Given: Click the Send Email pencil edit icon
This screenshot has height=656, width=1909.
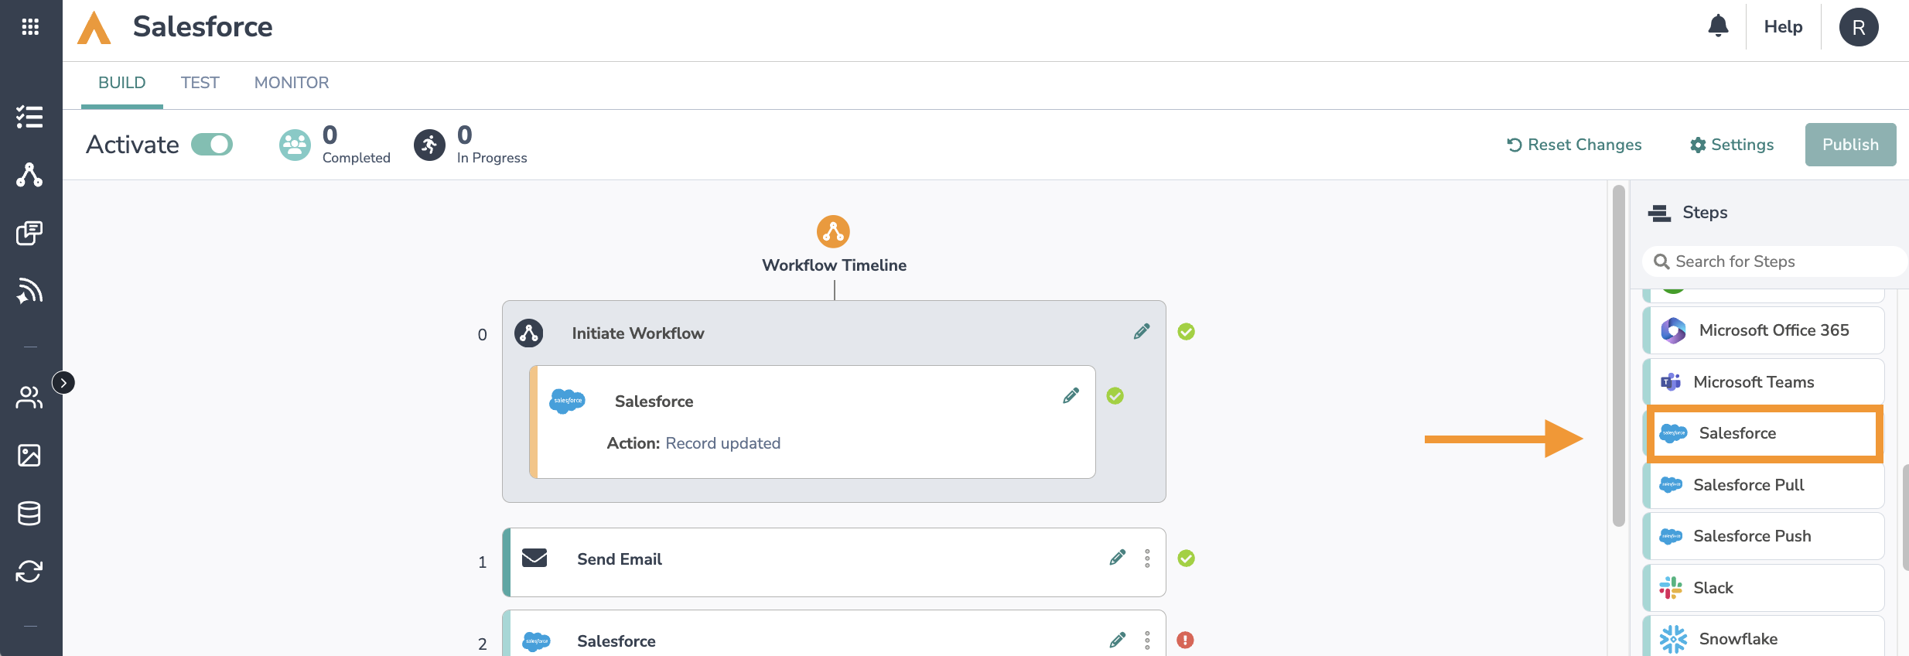Looking at the screenshot, I should (1118, 558).
